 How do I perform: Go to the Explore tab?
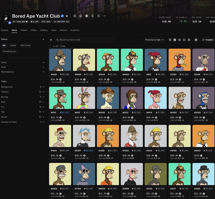coord(5,30)
